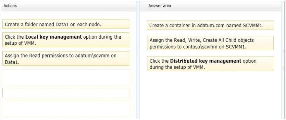Click the Answer area's right-edge scrollbar strip
Viewport: 286px width, 120px height.
[x=283, y=60]
